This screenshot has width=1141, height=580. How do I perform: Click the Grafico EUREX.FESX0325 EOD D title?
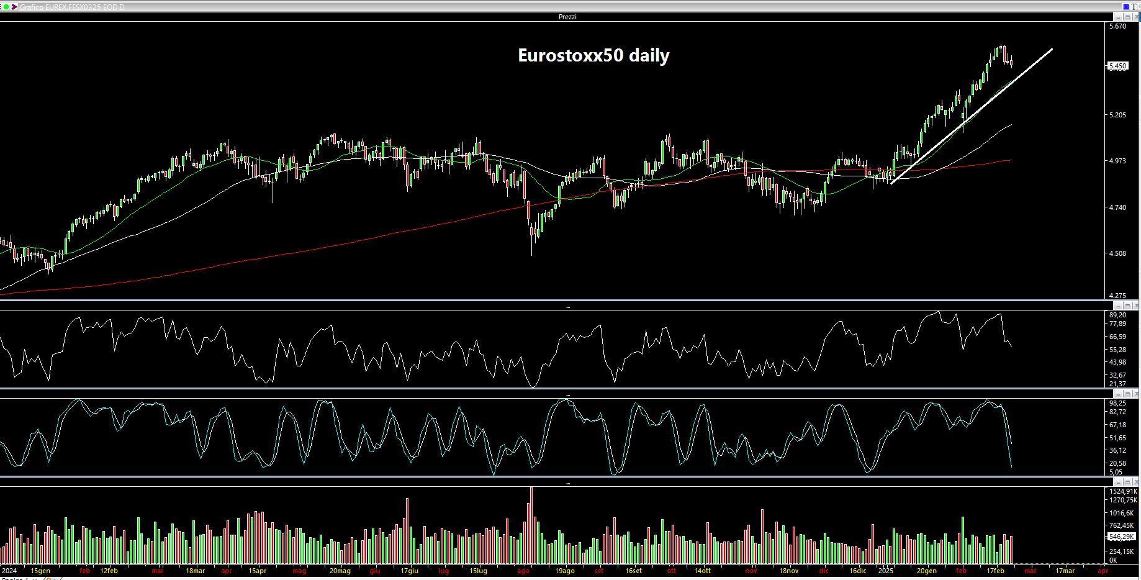[71, 7]
